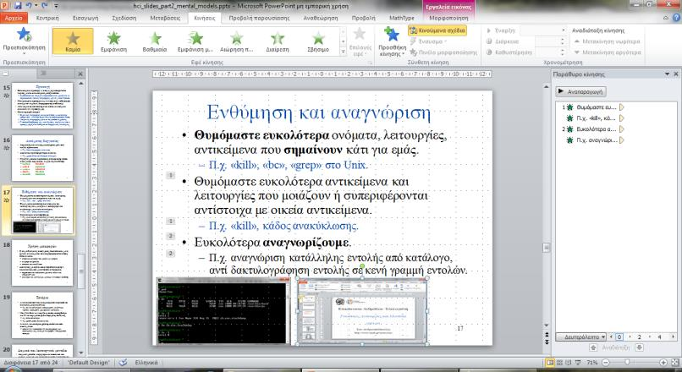Viewport: 682px width, 372px height.
Task: Open the Αναθεώρηση tab
Action: (321, 19)
